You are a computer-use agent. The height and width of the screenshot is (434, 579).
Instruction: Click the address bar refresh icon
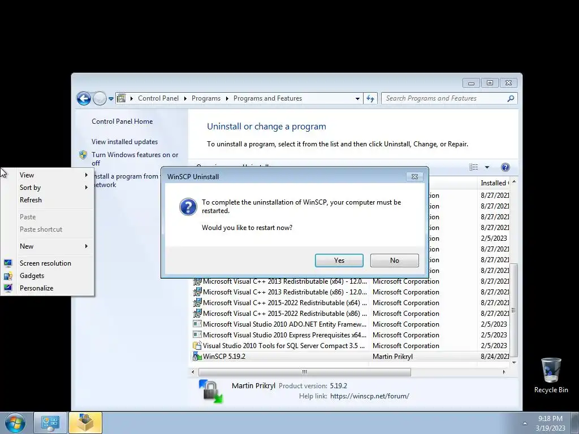[x=370, y=98]
